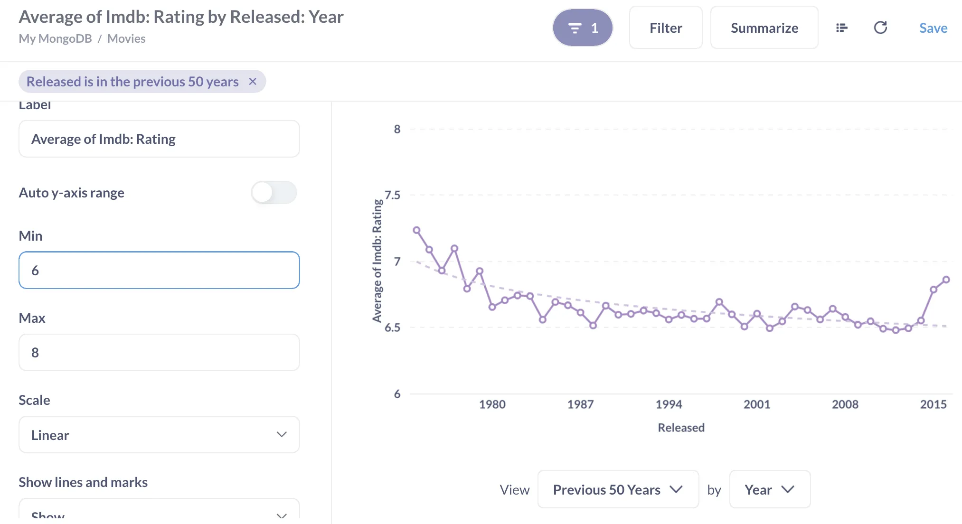Open Movies breadcrumb link
962x524 pixels.
[126, 38]
